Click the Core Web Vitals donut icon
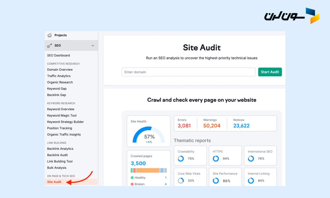The height and width of the screenshot is (198, 330). click(x=181, y=181)
